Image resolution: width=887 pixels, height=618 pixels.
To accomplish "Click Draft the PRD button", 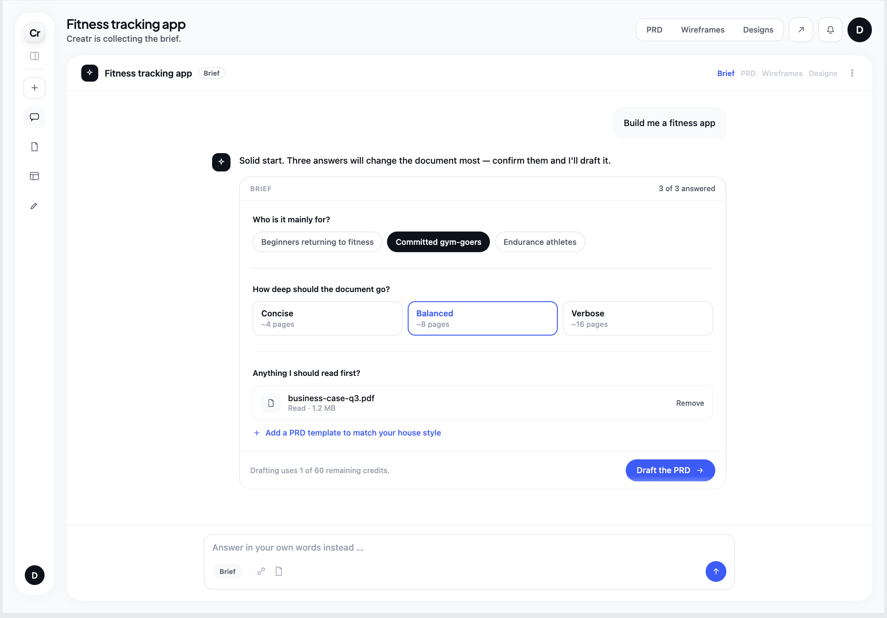I will click(670, 470).
